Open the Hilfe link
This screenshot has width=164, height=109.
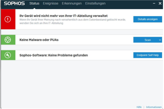click(139, 107)
